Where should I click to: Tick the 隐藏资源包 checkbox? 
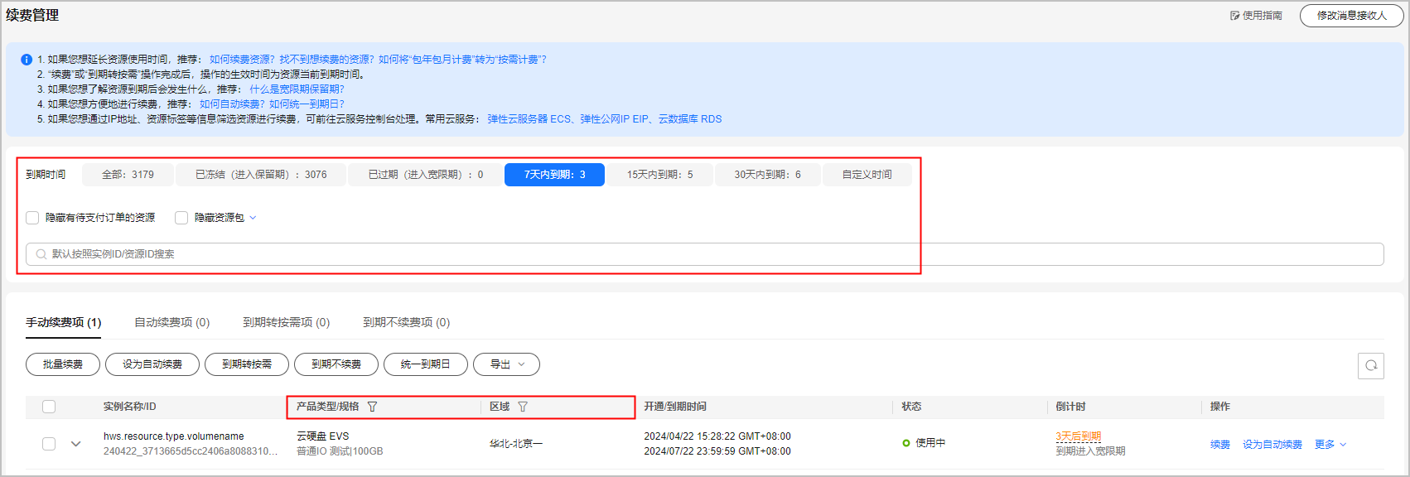point(181,218)
